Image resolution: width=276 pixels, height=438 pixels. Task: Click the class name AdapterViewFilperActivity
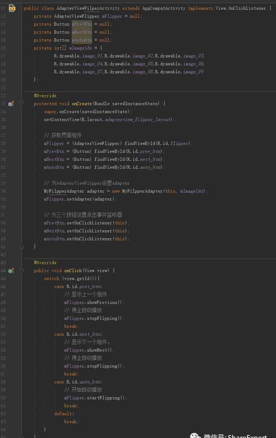pos(88,8)
